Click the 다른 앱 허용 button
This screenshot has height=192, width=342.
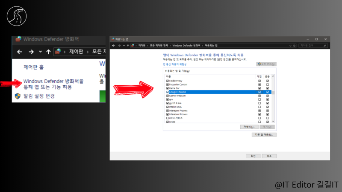tap(264, 135)
